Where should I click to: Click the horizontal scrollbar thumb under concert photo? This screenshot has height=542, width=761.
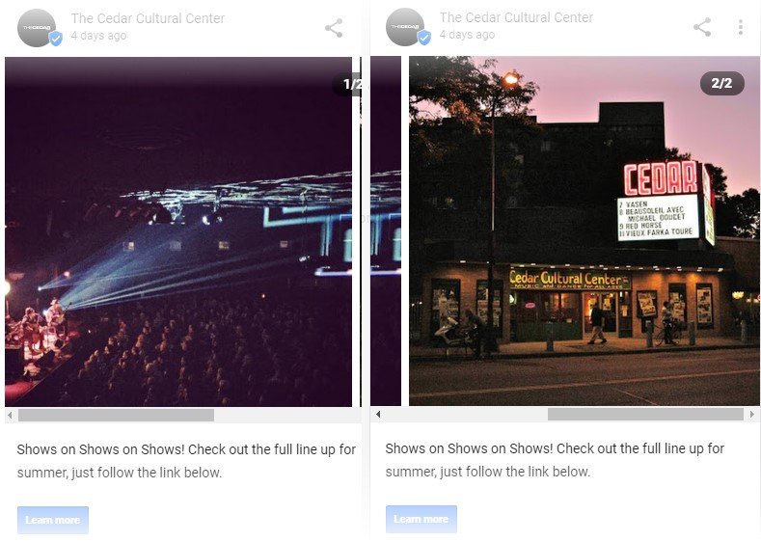click(116, 415)
